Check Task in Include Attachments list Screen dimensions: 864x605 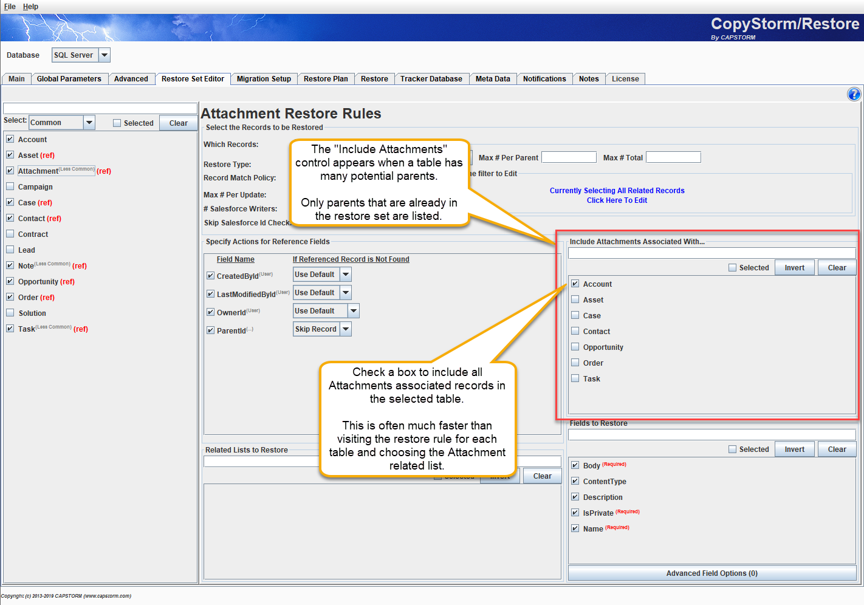(x=575, y=378)
